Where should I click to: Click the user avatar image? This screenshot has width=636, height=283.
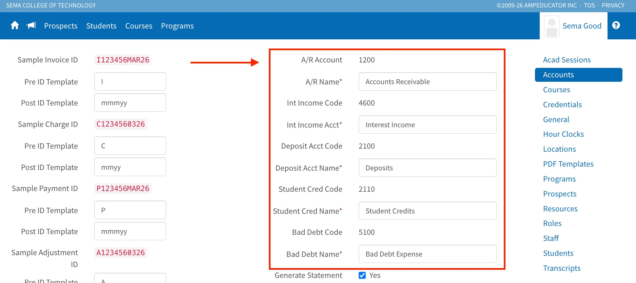[552, 26]
